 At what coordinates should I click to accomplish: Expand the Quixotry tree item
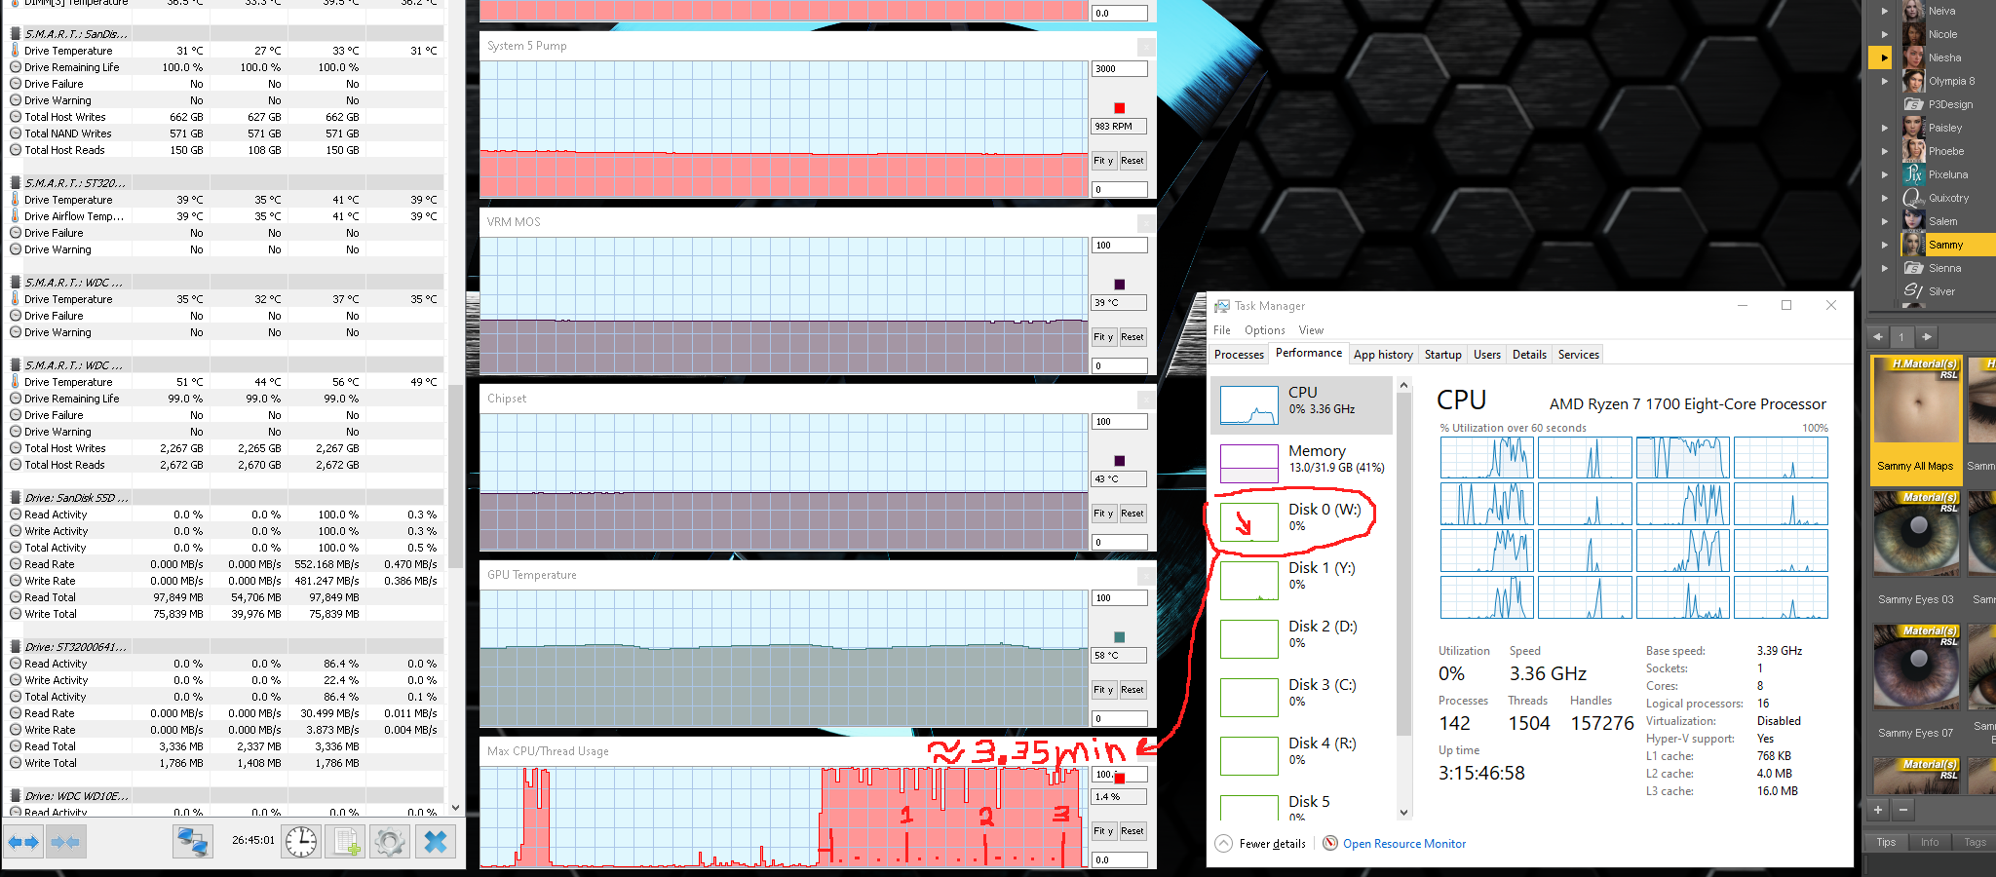[1884, 198]
